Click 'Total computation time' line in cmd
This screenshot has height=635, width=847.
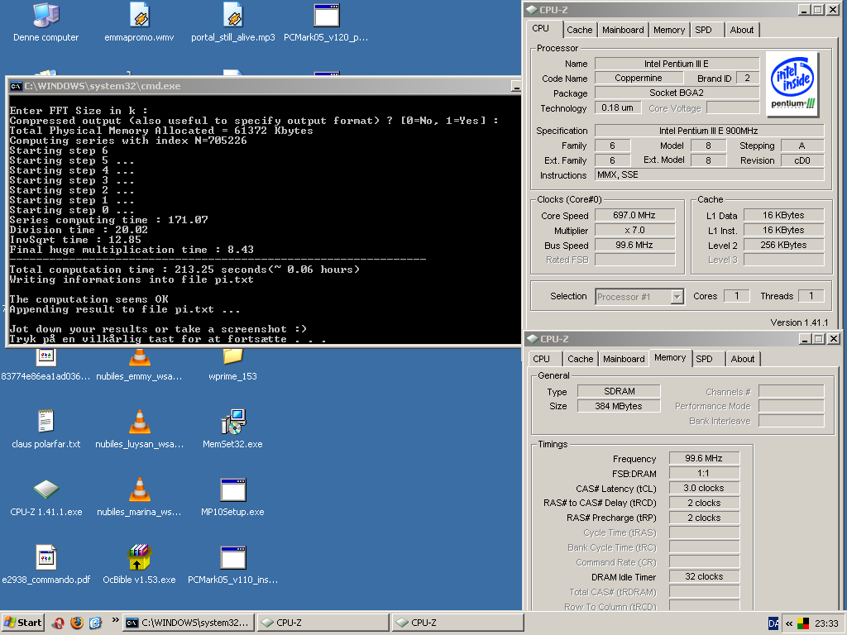click(184, 270)
